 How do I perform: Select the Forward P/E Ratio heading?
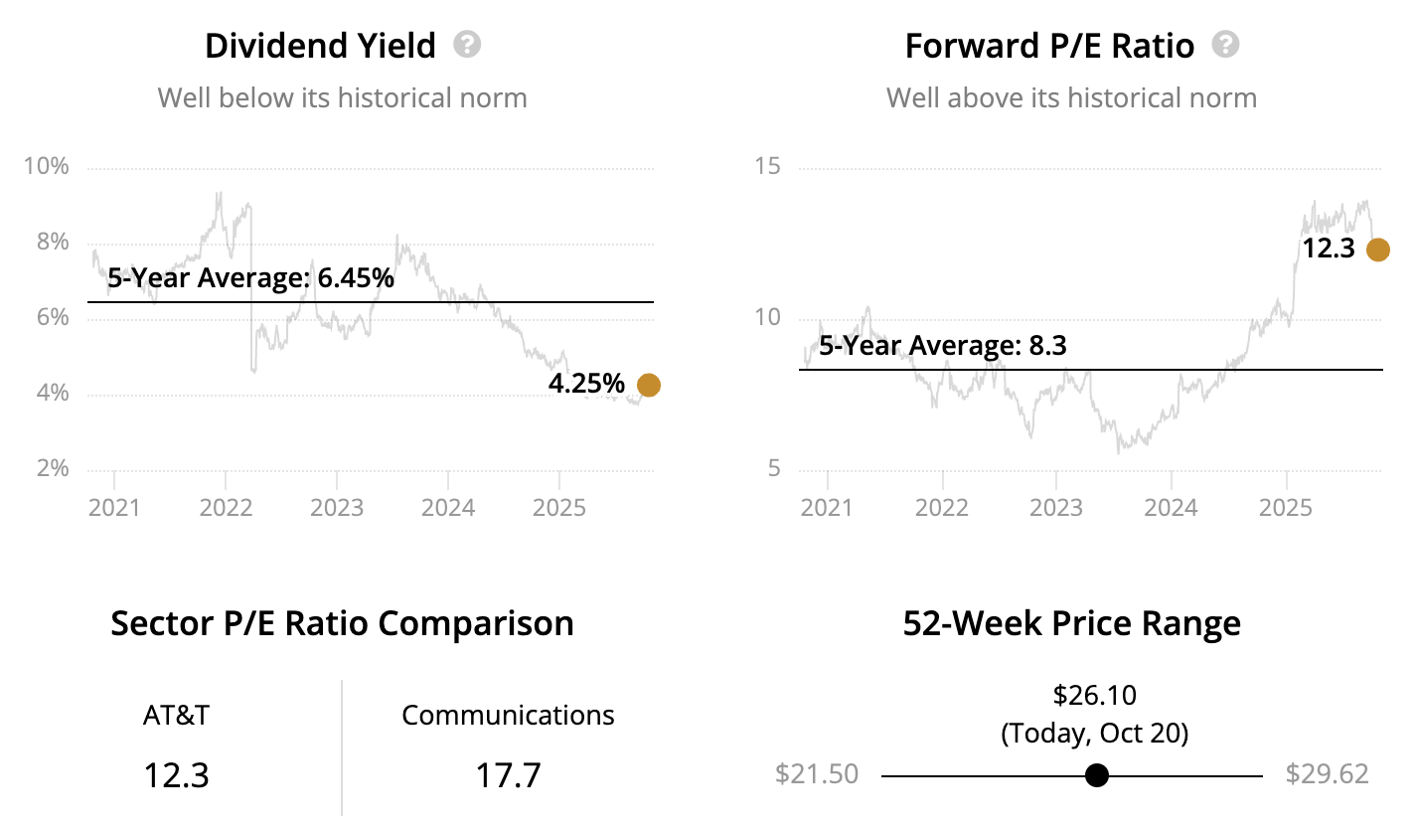tap(1049, 46)
